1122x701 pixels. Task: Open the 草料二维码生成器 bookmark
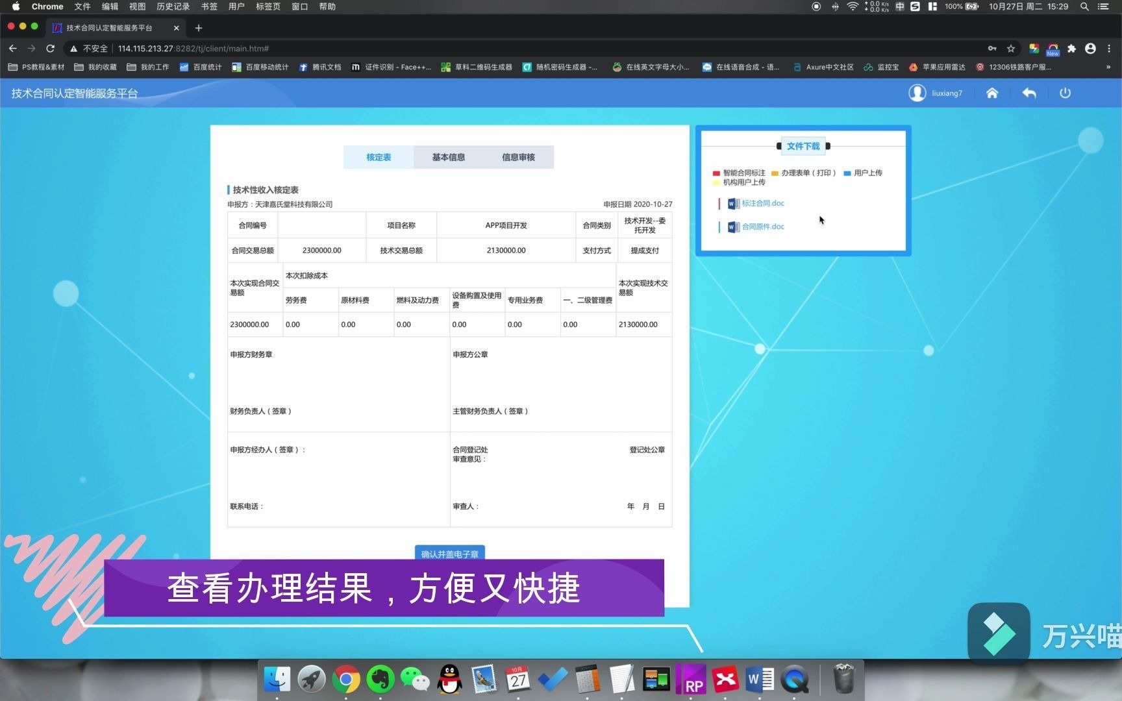[x=477, y=68]
